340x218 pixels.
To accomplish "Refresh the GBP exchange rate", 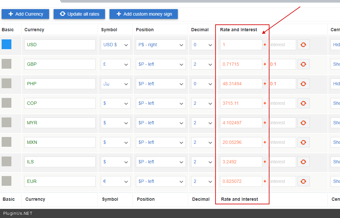I will pyautogui.click(x=303, y=64).
